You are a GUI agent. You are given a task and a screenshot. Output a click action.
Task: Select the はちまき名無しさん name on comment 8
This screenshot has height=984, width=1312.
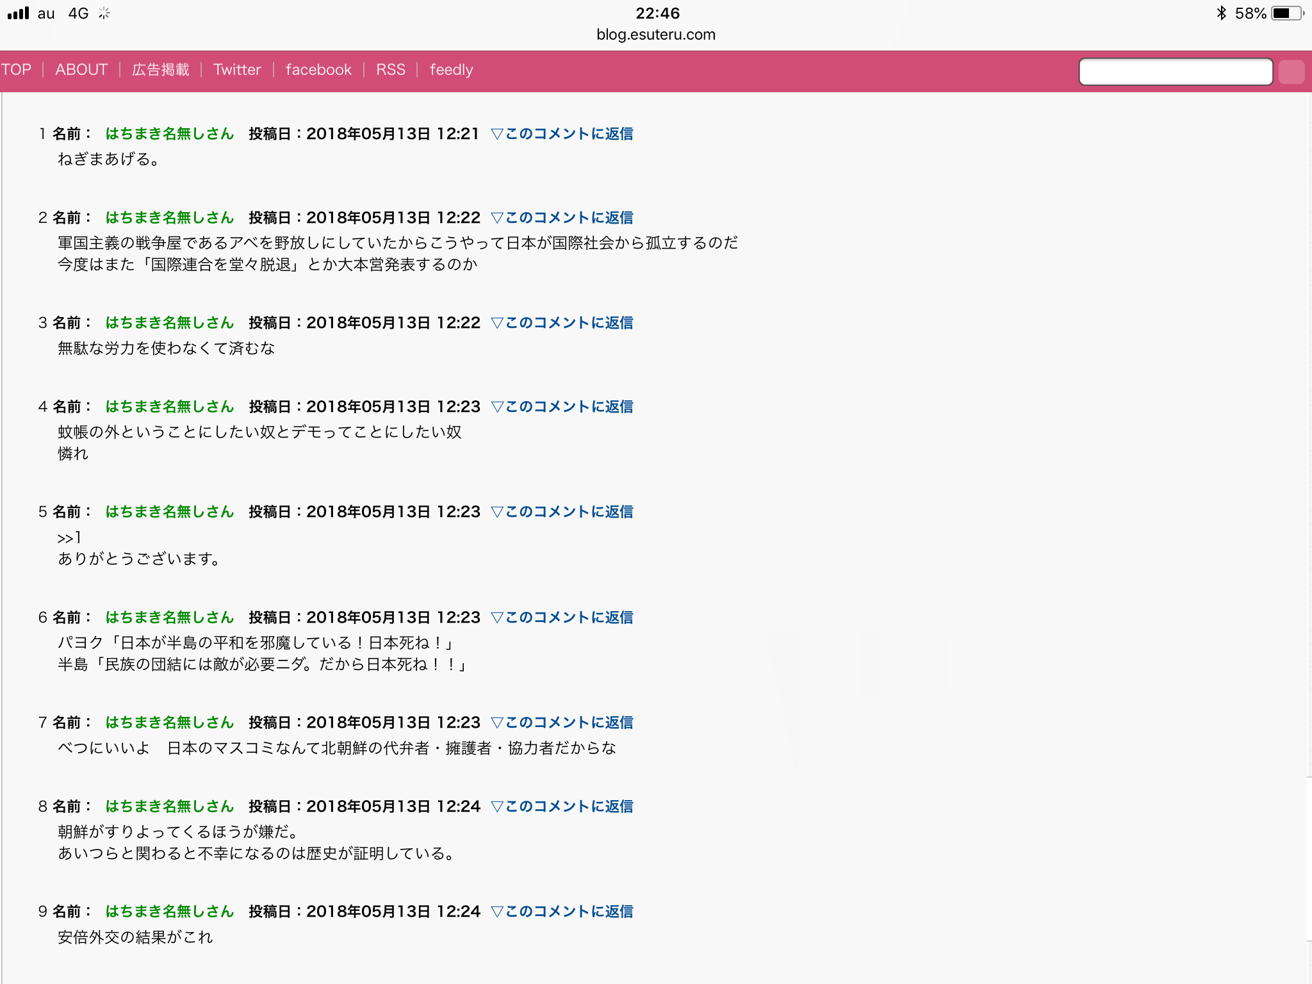pyautogui.click(x=170, y=807)
